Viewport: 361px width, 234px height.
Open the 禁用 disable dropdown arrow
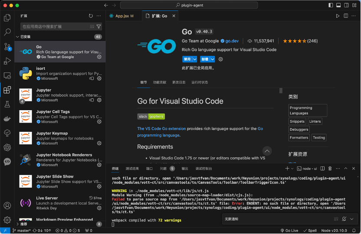(x=195, y=59)
